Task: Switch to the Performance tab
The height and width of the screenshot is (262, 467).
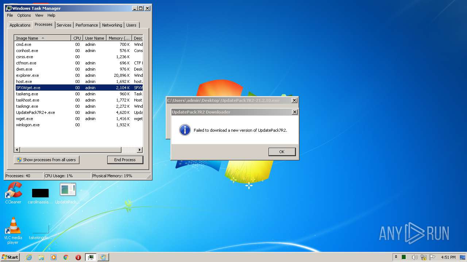Action: tap(86, 25)
